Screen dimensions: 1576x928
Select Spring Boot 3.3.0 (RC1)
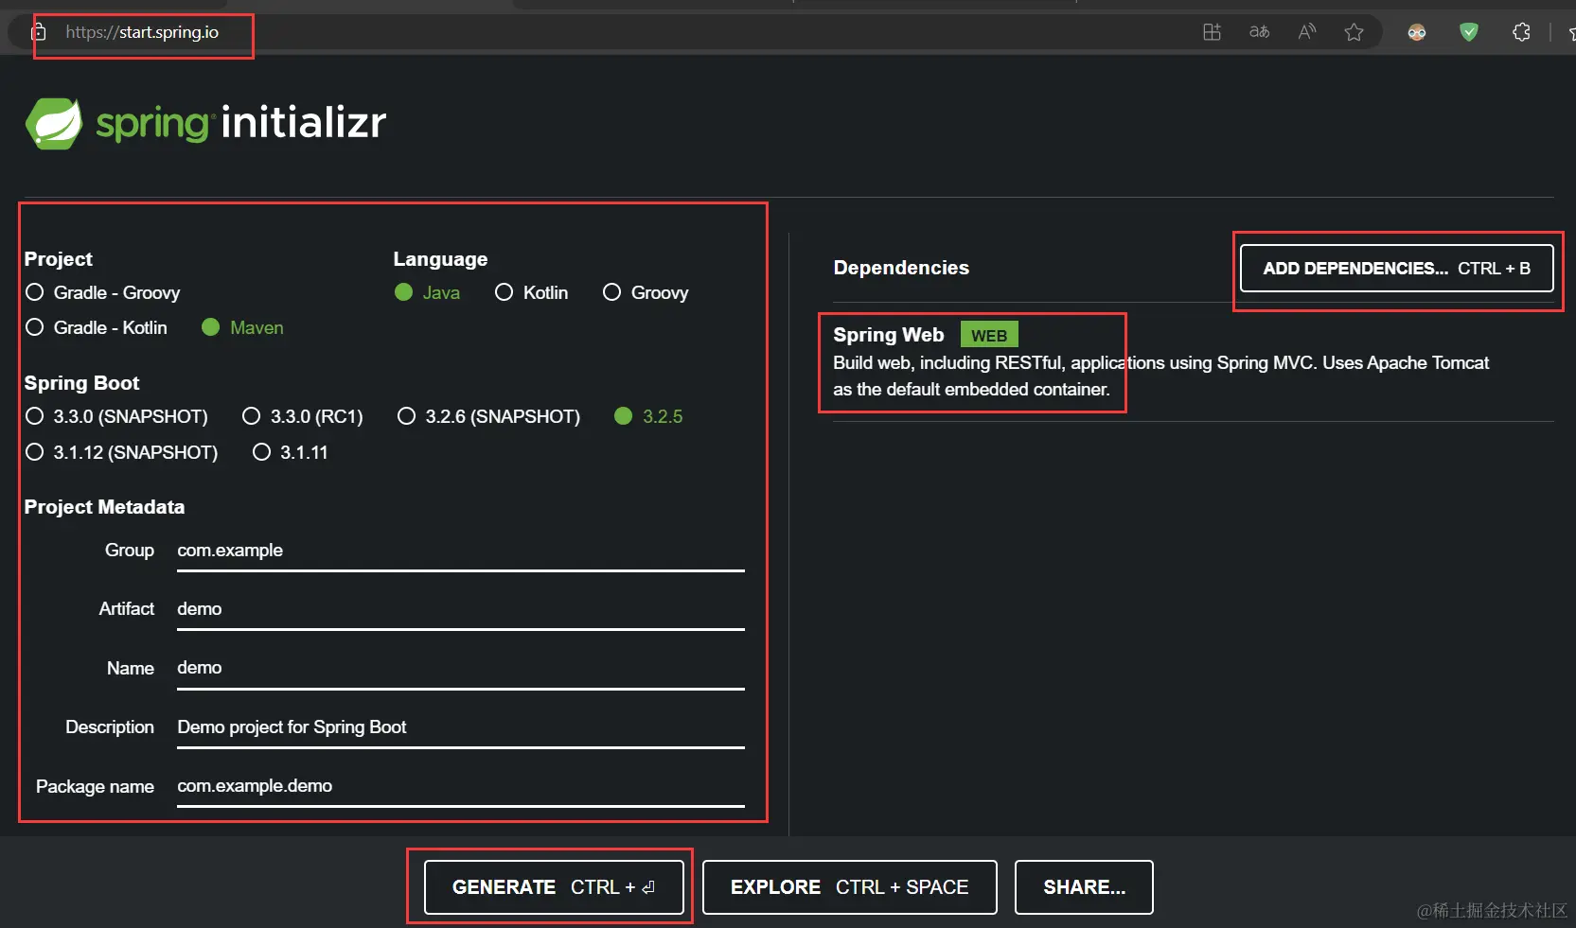click(303, 416)
